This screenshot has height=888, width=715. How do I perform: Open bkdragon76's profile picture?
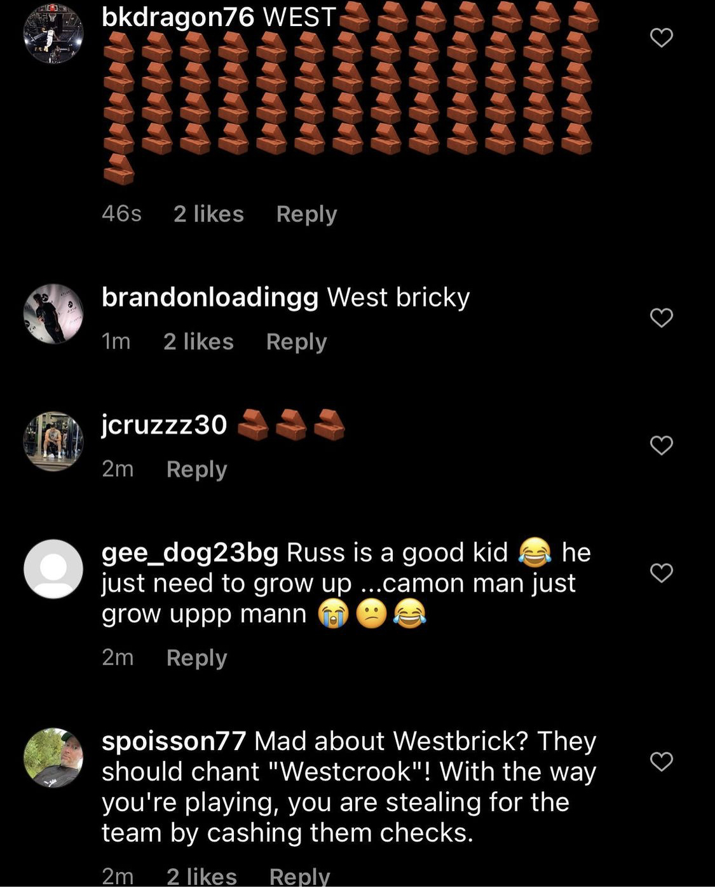click(53, 33)
